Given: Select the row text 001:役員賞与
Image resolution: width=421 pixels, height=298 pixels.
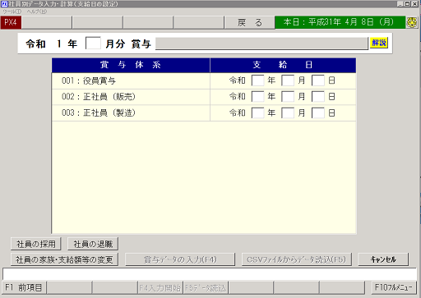Looking at the screenshot, I should 89,80.
